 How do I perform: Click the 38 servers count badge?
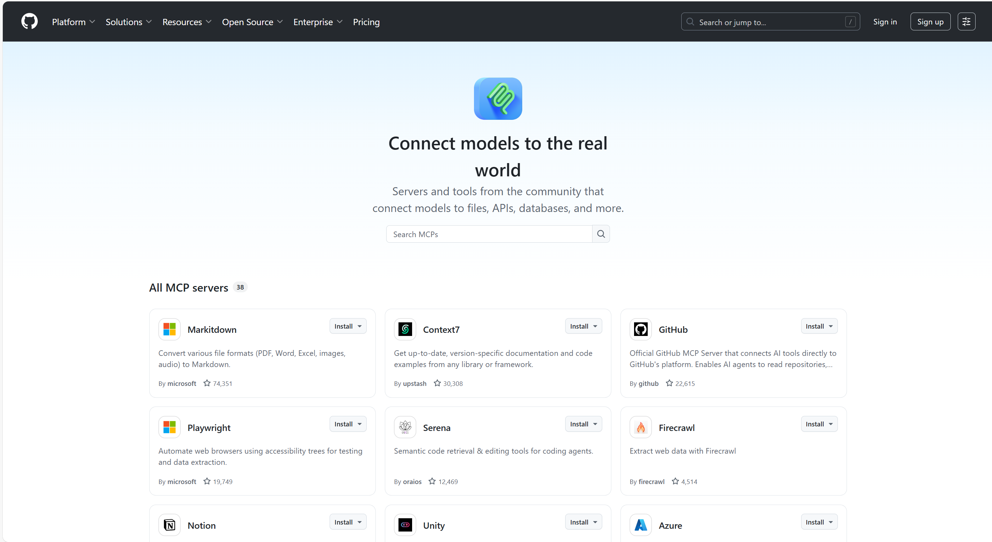[x=240, y=287]
